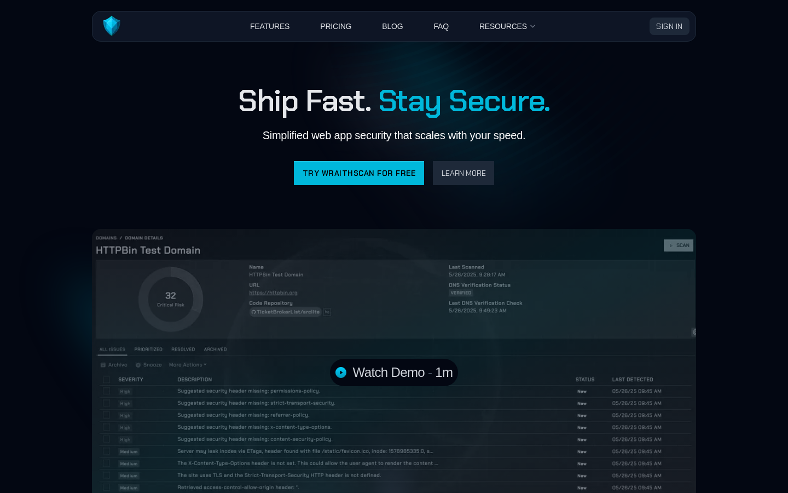Viewport: 788px width, 493px height.
Task: Click the icon beside the repository chip
Action: (327, 312)
